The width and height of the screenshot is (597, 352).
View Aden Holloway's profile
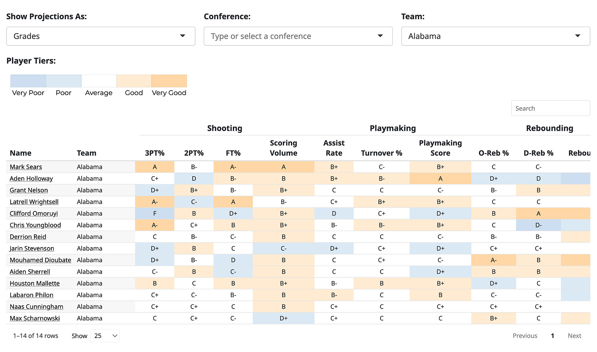[x=31, y=178]
